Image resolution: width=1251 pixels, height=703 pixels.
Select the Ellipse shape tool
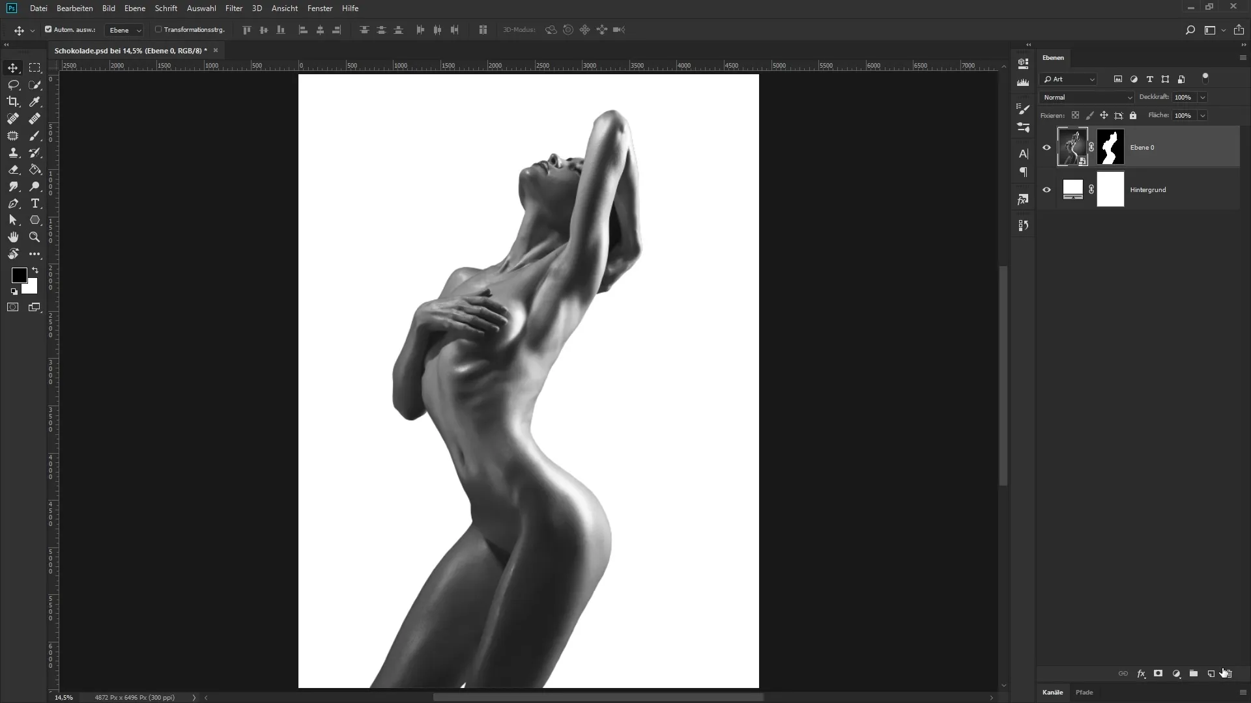[35, 220]
